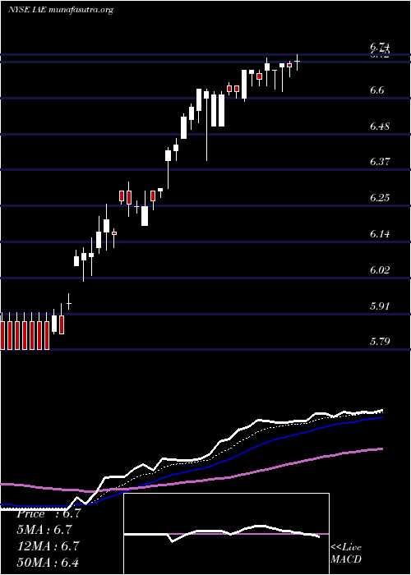411x575 pixels.
Task: Click the 6.25 price axis label
Action: (x=380, y=198)
